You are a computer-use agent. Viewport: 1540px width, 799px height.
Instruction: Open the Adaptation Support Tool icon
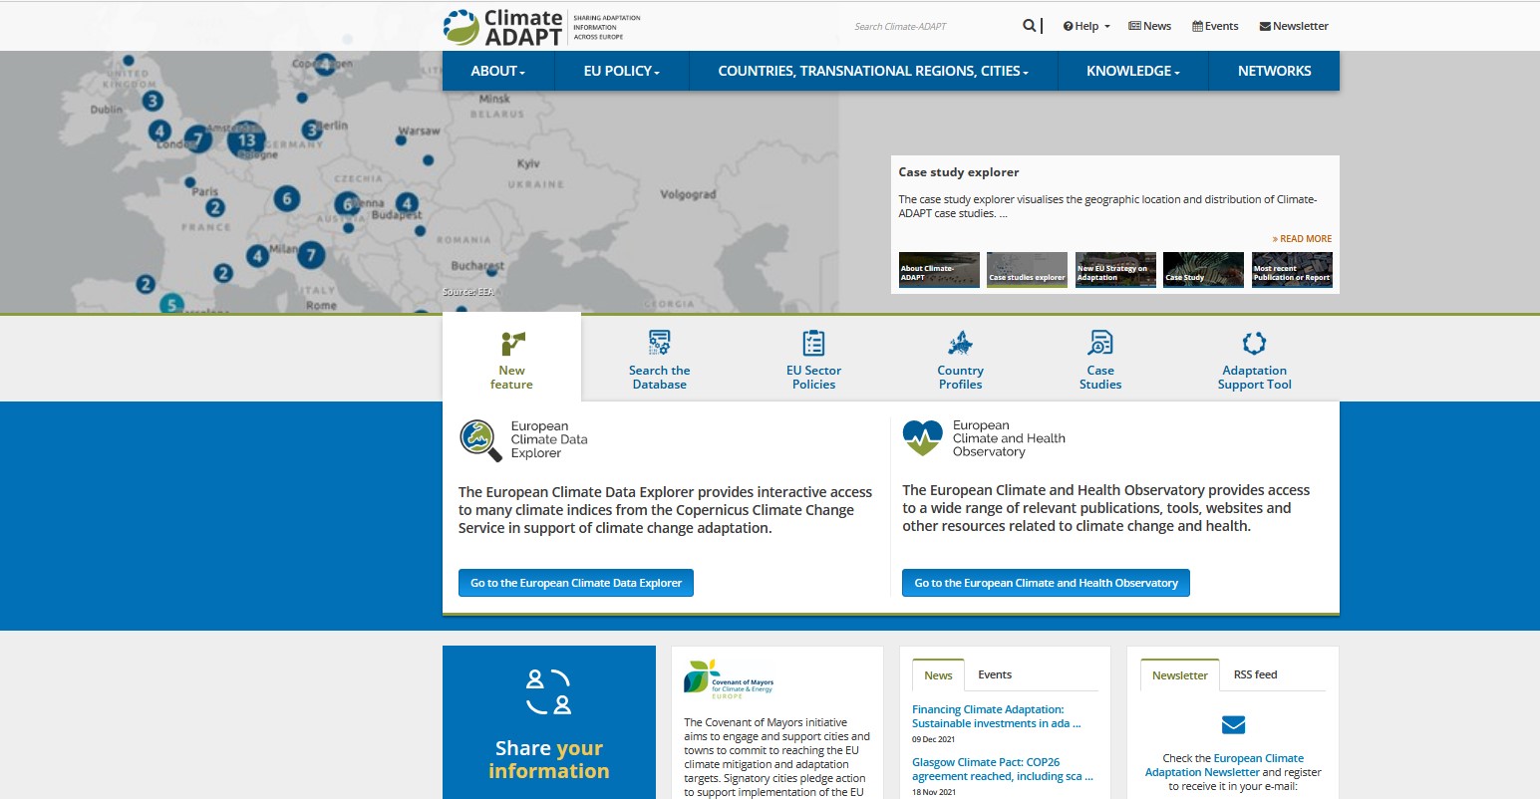pos(1254,344)
